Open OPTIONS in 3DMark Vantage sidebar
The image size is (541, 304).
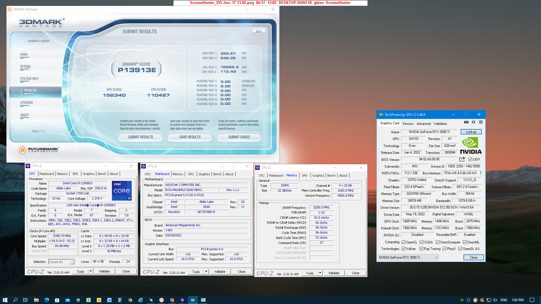click(25, 67)
